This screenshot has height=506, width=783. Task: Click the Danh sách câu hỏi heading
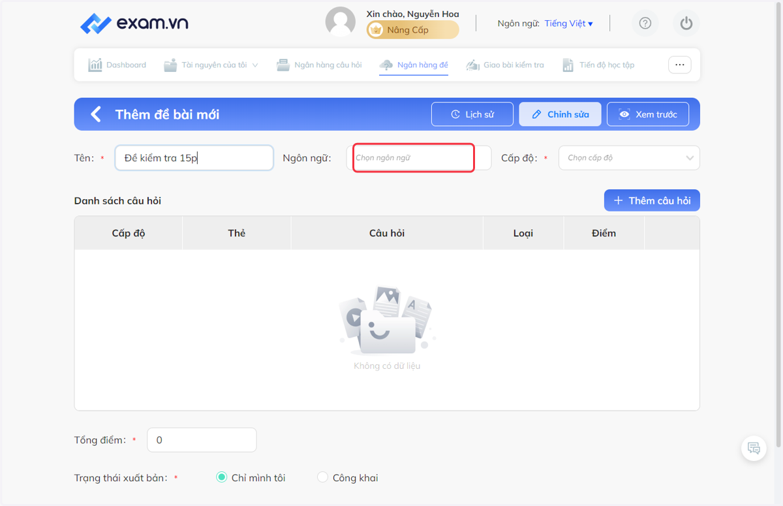pyautogui.click(x=117, y=200)
